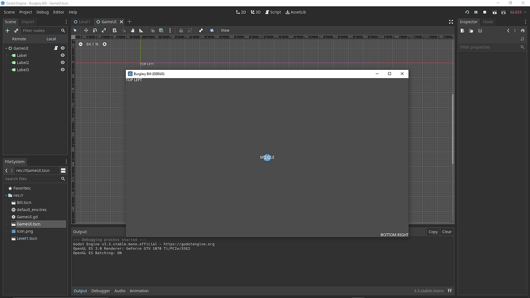Hide the Label2 node

[62, 63]
